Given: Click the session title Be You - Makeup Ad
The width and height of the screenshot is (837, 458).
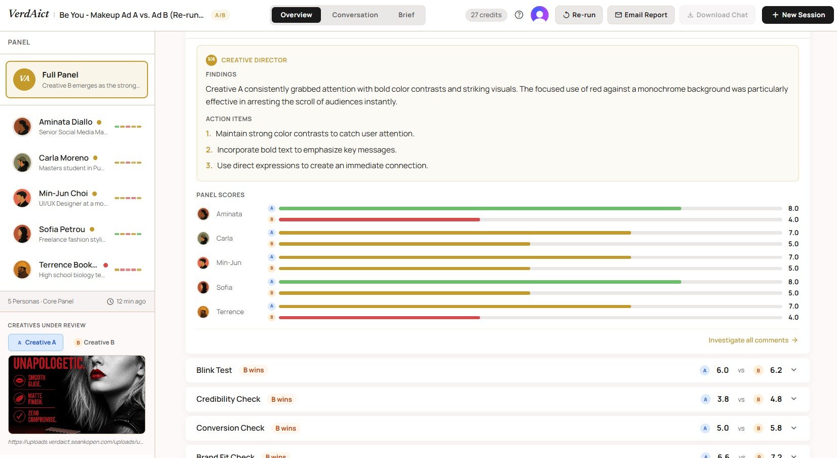Looking at the screenshot, I should point(131,15).
